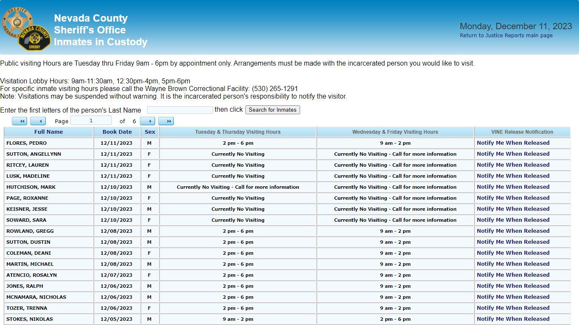Notify Me When Released for KEISNER, JESSE
579x325 pixels.
pyautogui.click(x=513, y=209)
